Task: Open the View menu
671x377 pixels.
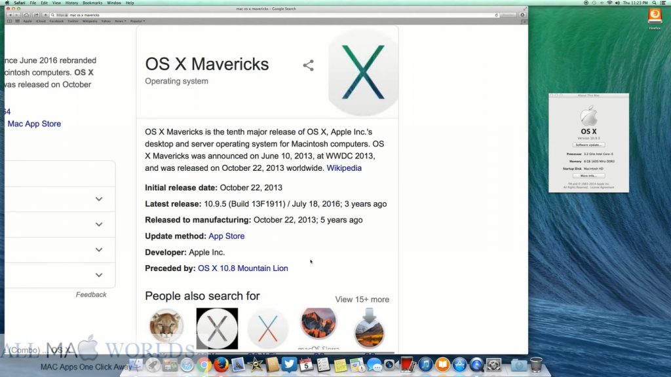Action: [x=56, y=3]
